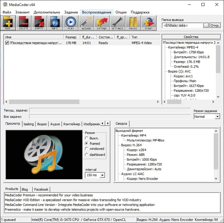Launch the WIZARD toolbar icon
This screenshot has width=224, height=223.
coord(86,23)
